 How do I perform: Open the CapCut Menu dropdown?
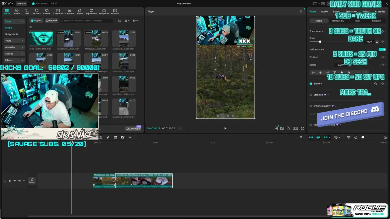click(x=21, y=3)
